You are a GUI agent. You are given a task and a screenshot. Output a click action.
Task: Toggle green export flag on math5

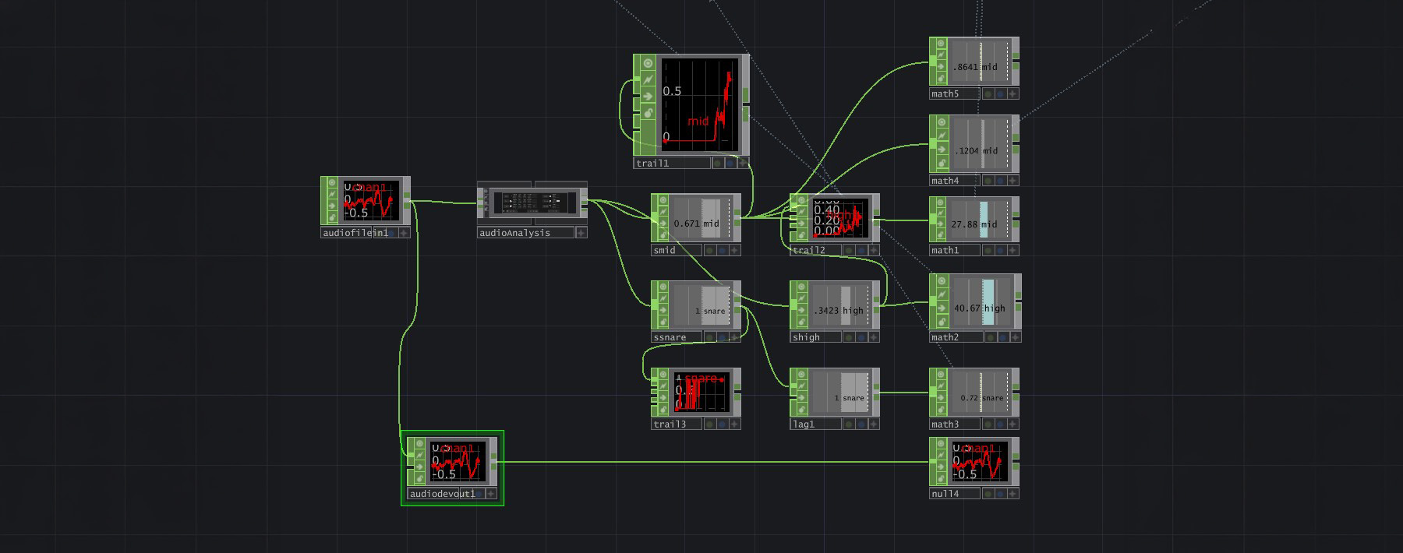point(988,94)
